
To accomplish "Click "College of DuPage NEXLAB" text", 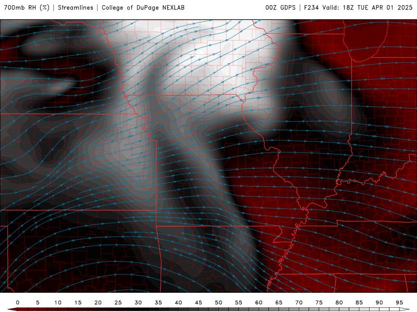I will tap(143, 8).
